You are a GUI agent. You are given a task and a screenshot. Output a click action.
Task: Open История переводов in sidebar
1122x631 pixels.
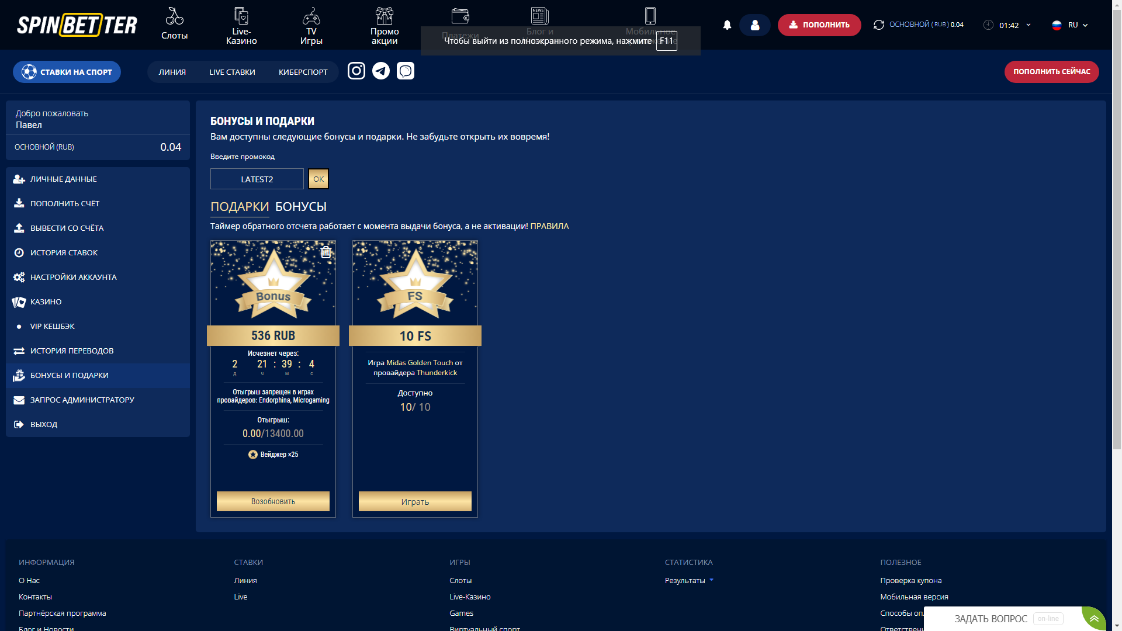(x=98, y=351)
